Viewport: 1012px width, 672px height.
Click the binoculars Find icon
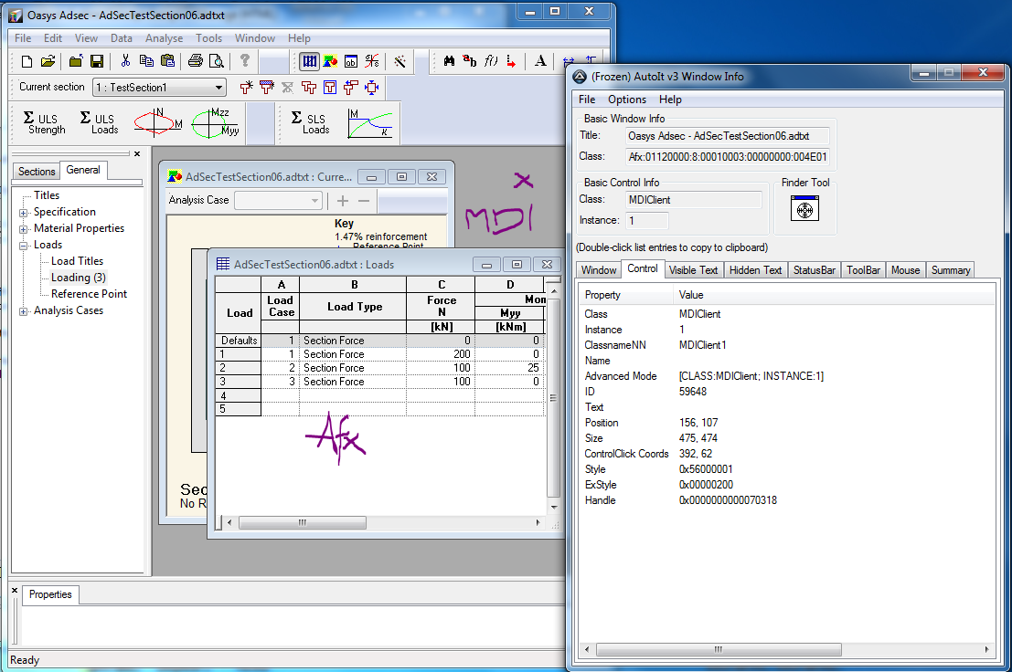(x=449, y=61)
